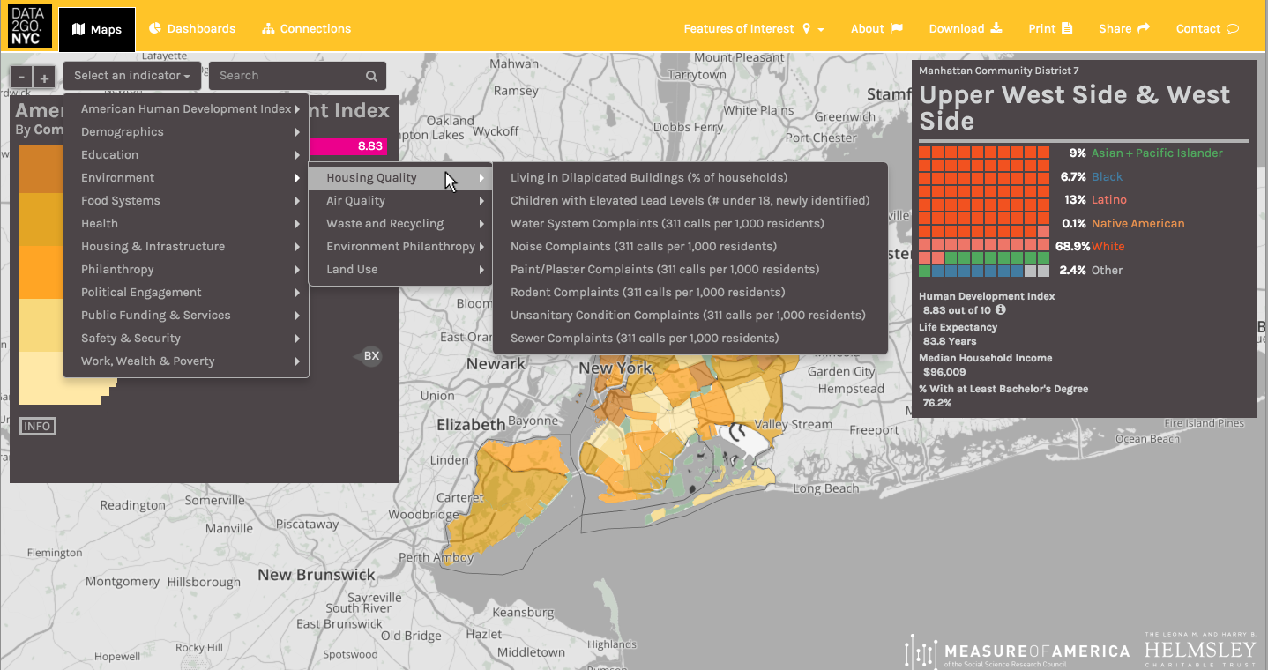
Task: Expand the Health submenu
Action: coord(186,224)
